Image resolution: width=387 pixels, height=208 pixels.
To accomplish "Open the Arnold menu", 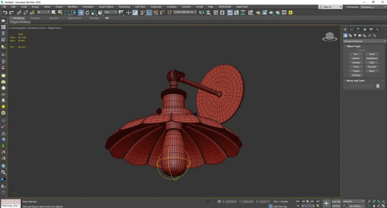I will (x=199, y=7).
